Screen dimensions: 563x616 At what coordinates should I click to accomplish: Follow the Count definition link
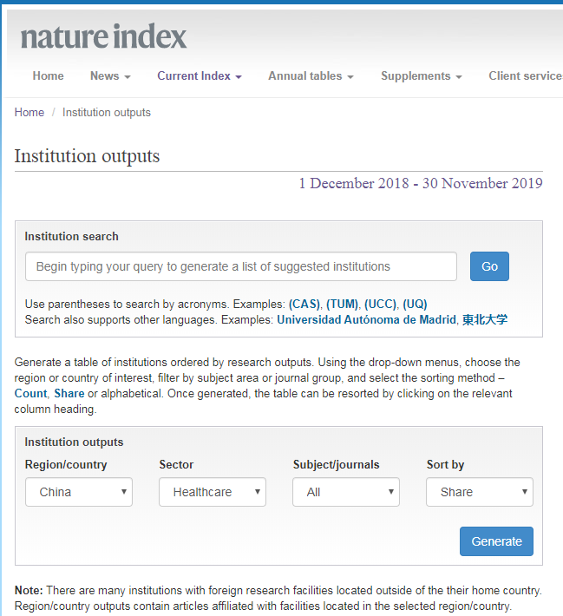[30, 394]
